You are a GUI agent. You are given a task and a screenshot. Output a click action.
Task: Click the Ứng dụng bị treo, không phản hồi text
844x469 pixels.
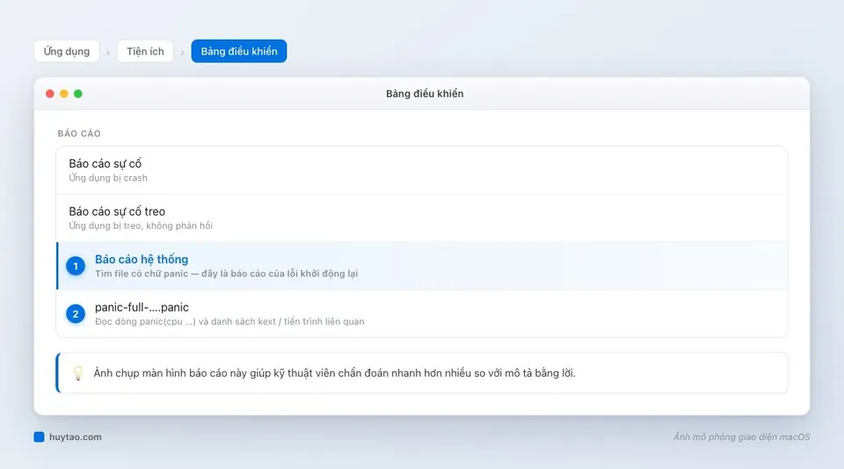click(141, 225)
